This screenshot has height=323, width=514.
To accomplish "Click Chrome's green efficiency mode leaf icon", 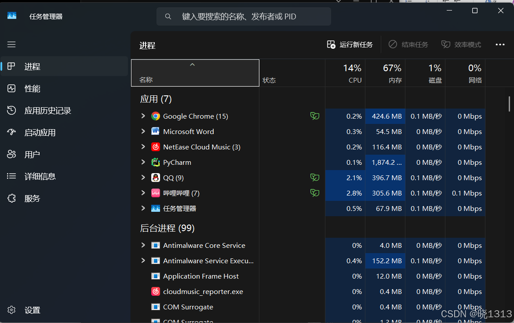I will [x=315, y=116].
